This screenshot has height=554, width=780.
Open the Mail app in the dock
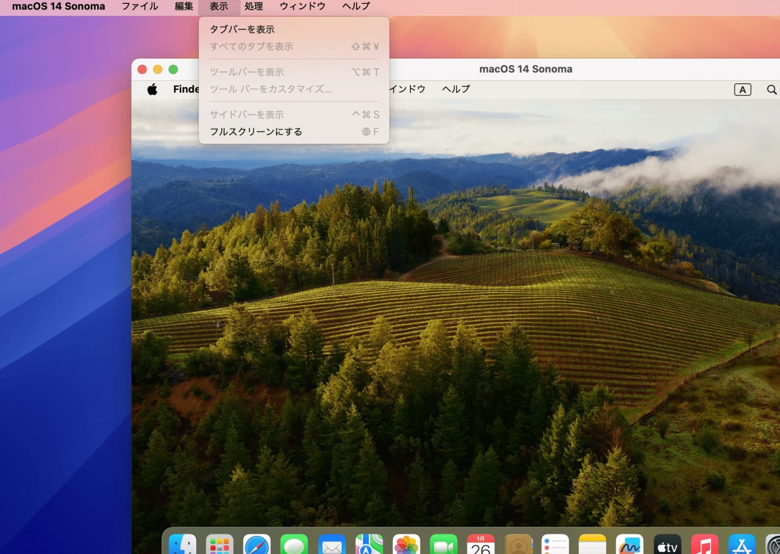[331, 544]
